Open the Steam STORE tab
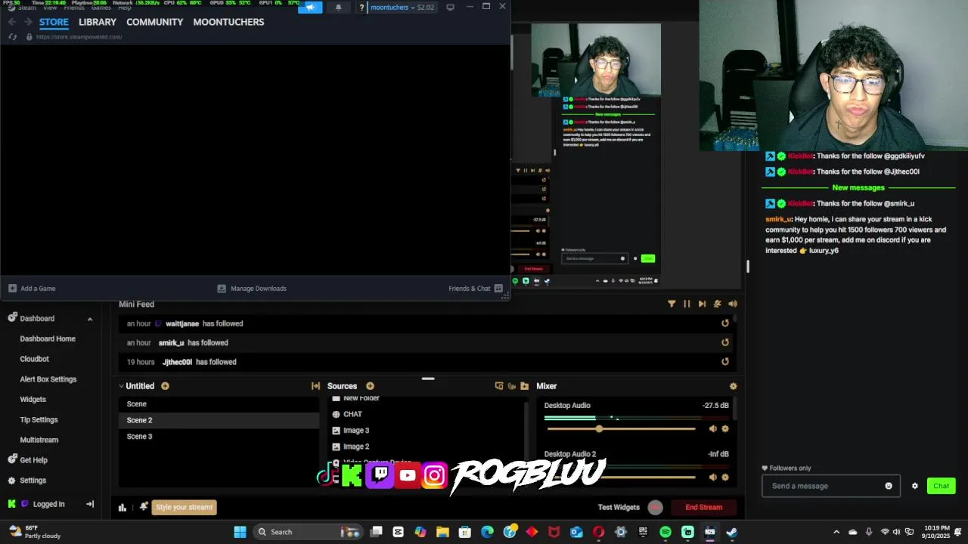Viewport: 968px width, 544px height. pos(54,22)
